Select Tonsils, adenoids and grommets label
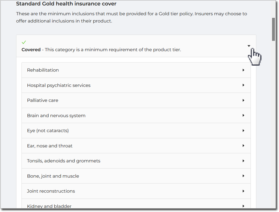This screenshot has height=212, width=279. click(64, 161)
